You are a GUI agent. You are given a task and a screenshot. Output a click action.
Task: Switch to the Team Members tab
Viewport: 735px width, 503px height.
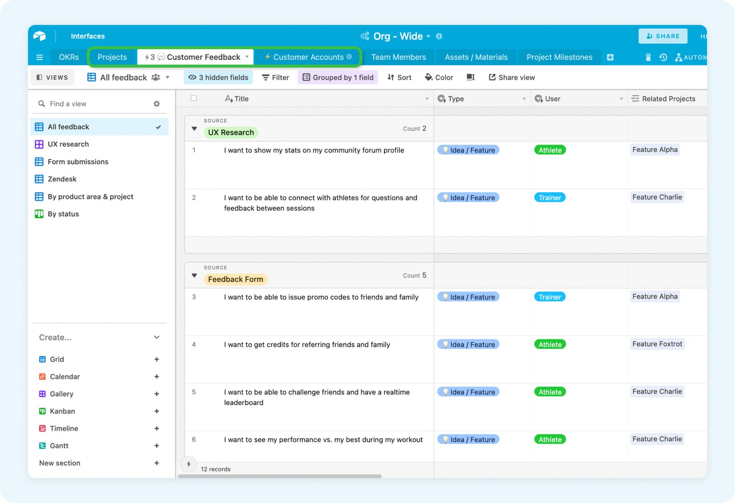coord(398,57)
